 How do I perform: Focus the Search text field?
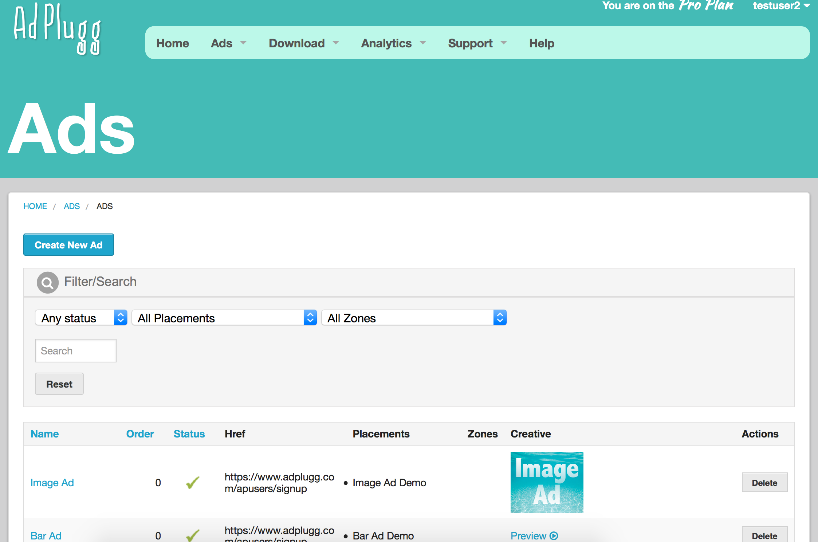tap(75, 351)
